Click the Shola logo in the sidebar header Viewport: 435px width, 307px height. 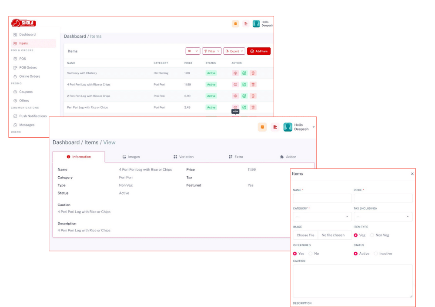tap(23, 23)
